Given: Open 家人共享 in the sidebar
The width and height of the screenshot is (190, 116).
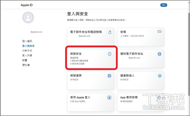Looking at the screenshot, I should pyautogui.click(x=27, y=55).
